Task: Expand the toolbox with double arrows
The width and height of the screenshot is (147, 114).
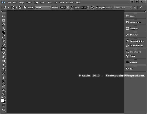Action: click(2, 11)
